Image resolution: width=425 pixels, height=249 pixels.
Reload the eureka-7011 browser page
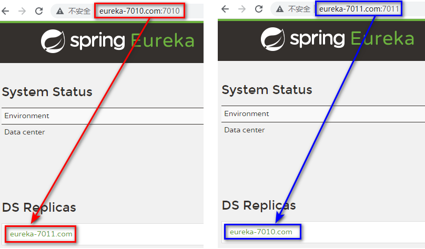tap(259, 9)
